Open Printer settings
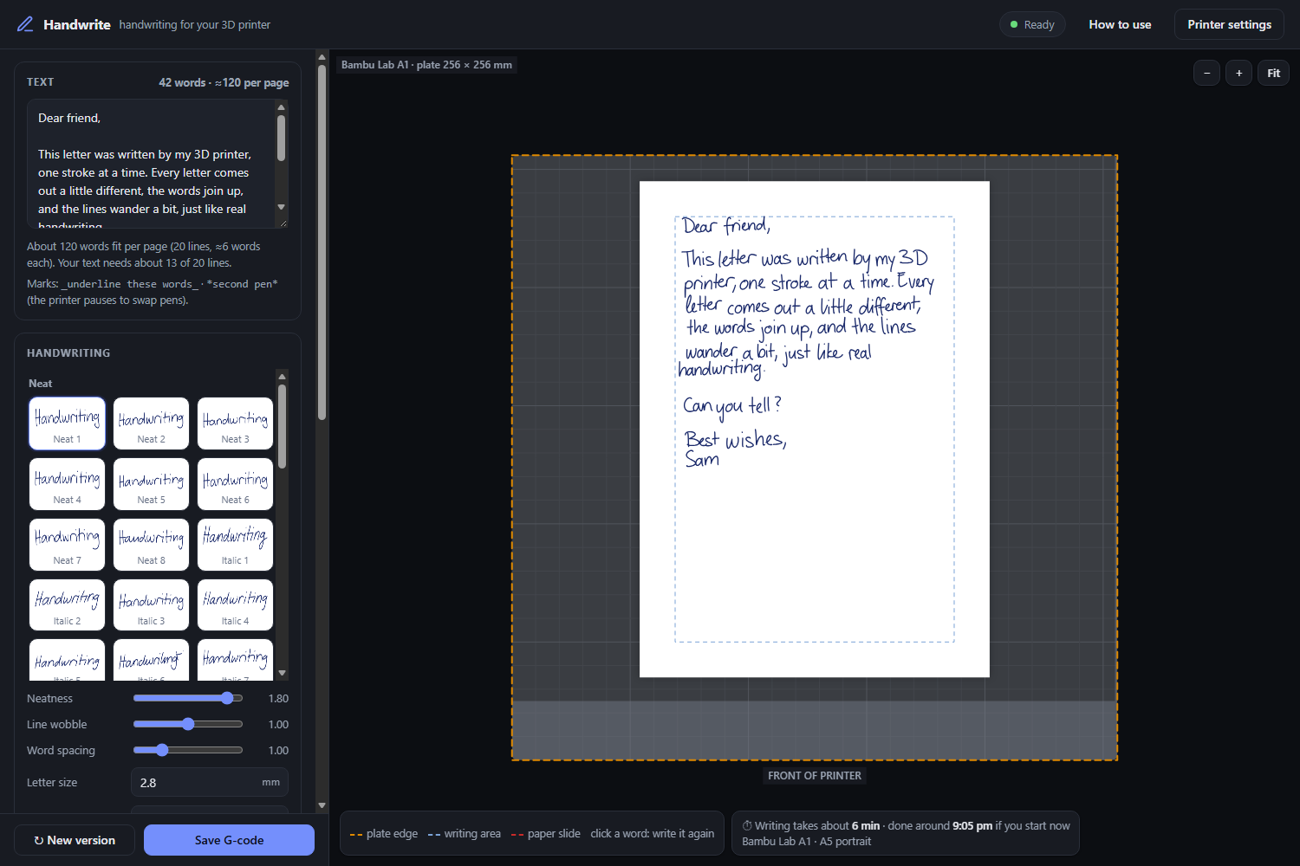This screenshot has width=1300, height=866. tap(1229, 24)
